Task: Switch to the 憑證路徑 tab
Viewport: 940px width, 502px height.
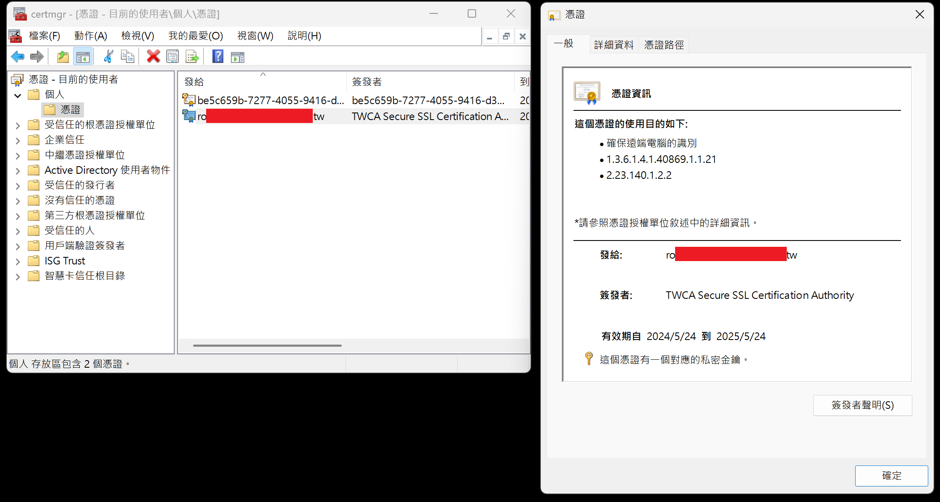Action: pos(664,45)
